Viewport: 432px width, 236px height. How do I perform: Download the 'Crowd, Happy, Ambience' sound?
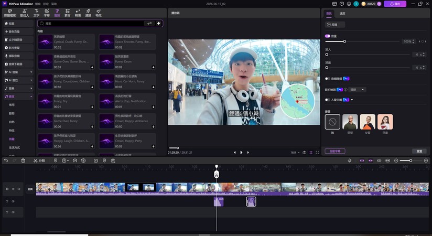coord(153,126)
